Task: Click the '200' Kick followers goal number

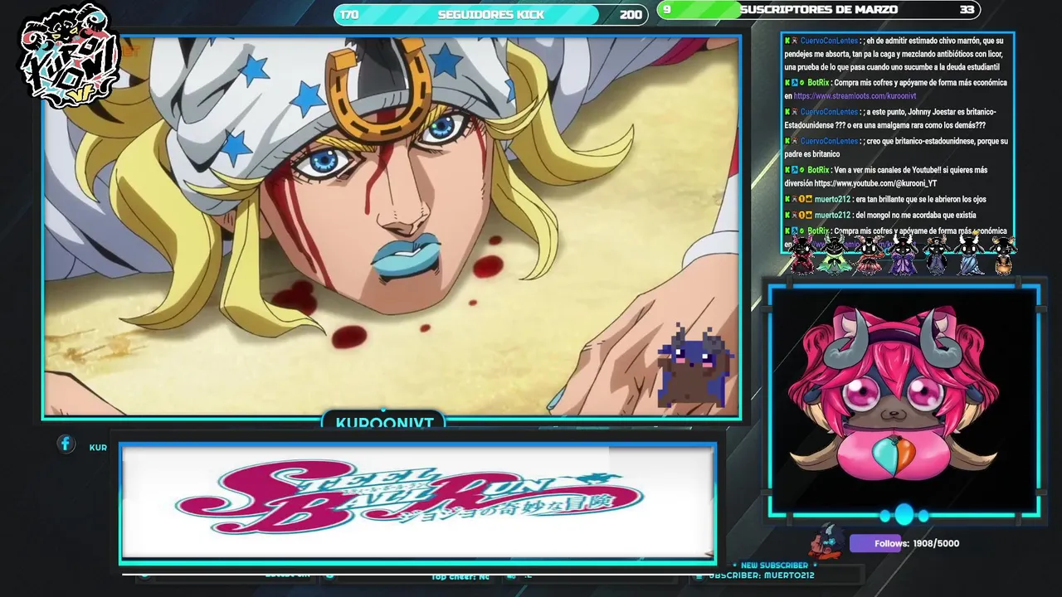Action: pos(631,15)
